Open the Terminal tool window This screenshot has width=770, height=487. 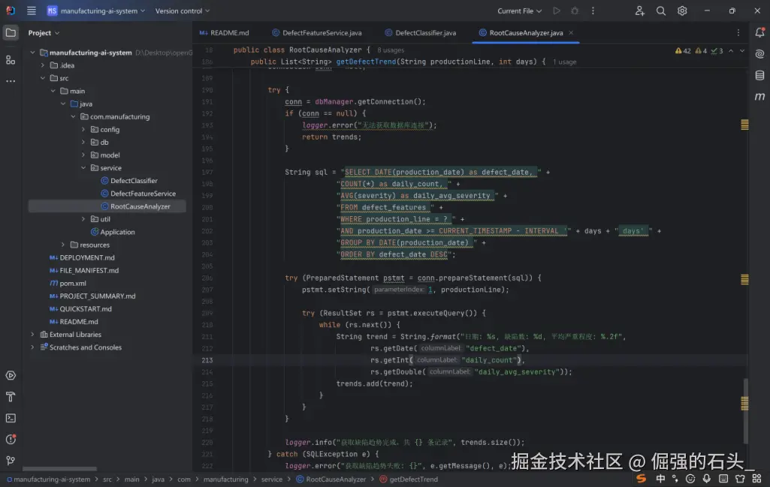point(11,418)
